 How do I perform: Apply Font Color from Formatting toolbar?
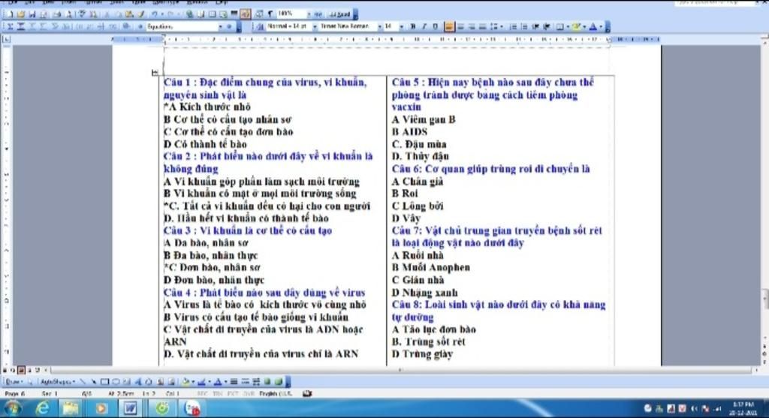click(x=593, y=26)
